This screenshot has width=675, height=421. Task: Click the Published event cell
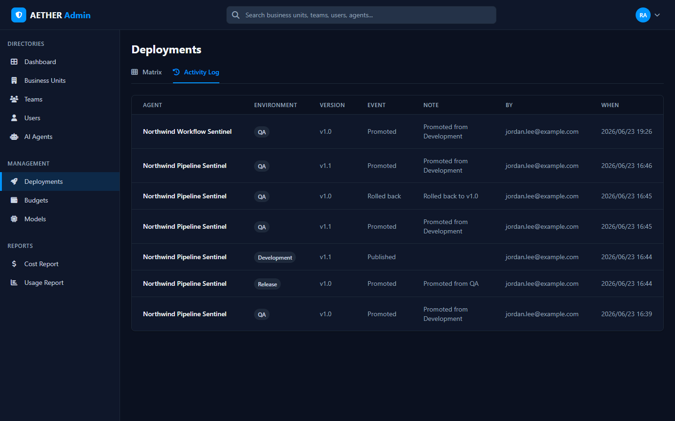(382, 257)
